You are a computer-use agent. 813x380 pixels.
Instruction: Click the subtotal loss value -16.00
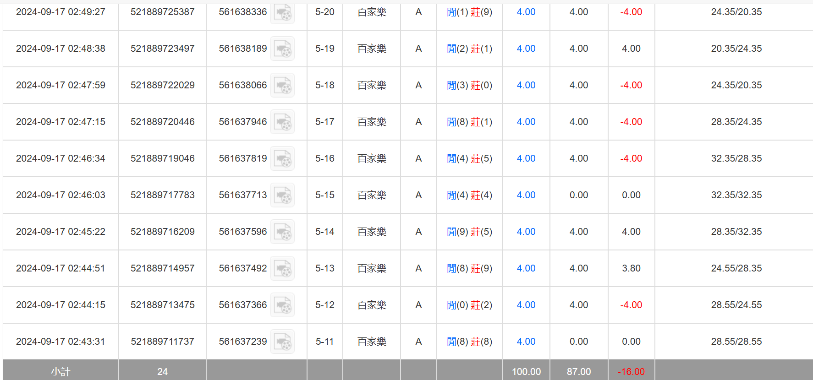coord(631,371)
